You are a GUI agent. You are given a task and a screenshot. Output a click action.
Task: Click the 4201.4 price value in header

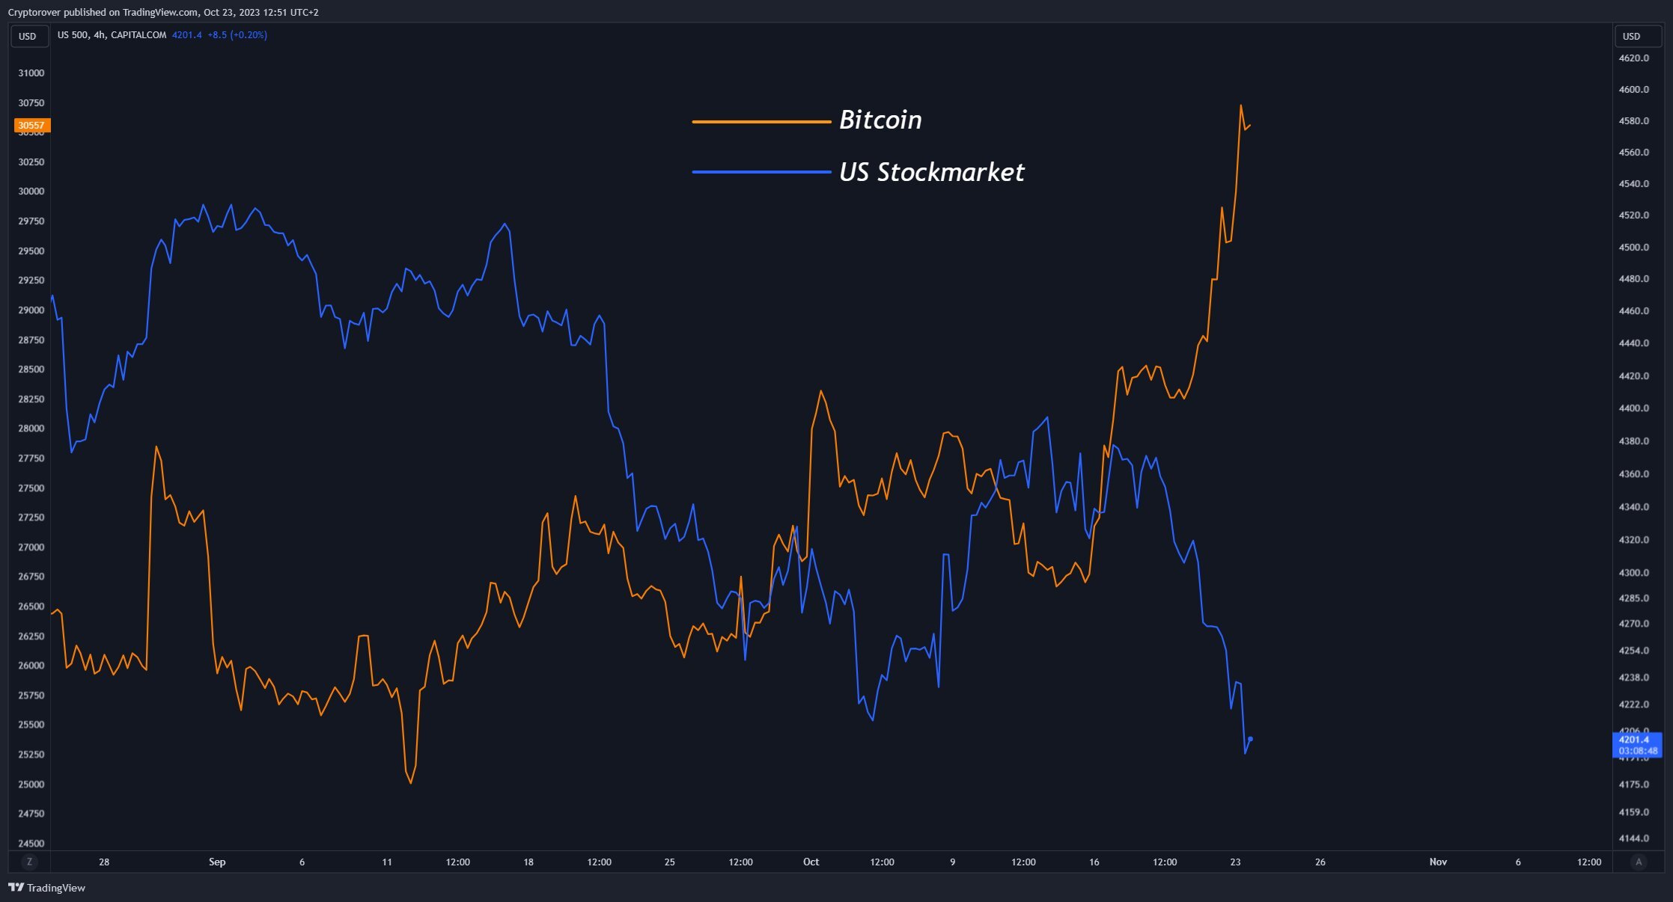[187, 35]
